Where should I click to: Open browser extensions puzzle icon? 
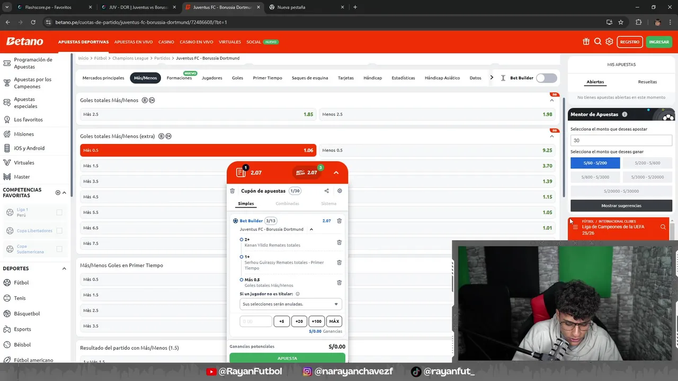pyautogui.click(x=638, y=22)
